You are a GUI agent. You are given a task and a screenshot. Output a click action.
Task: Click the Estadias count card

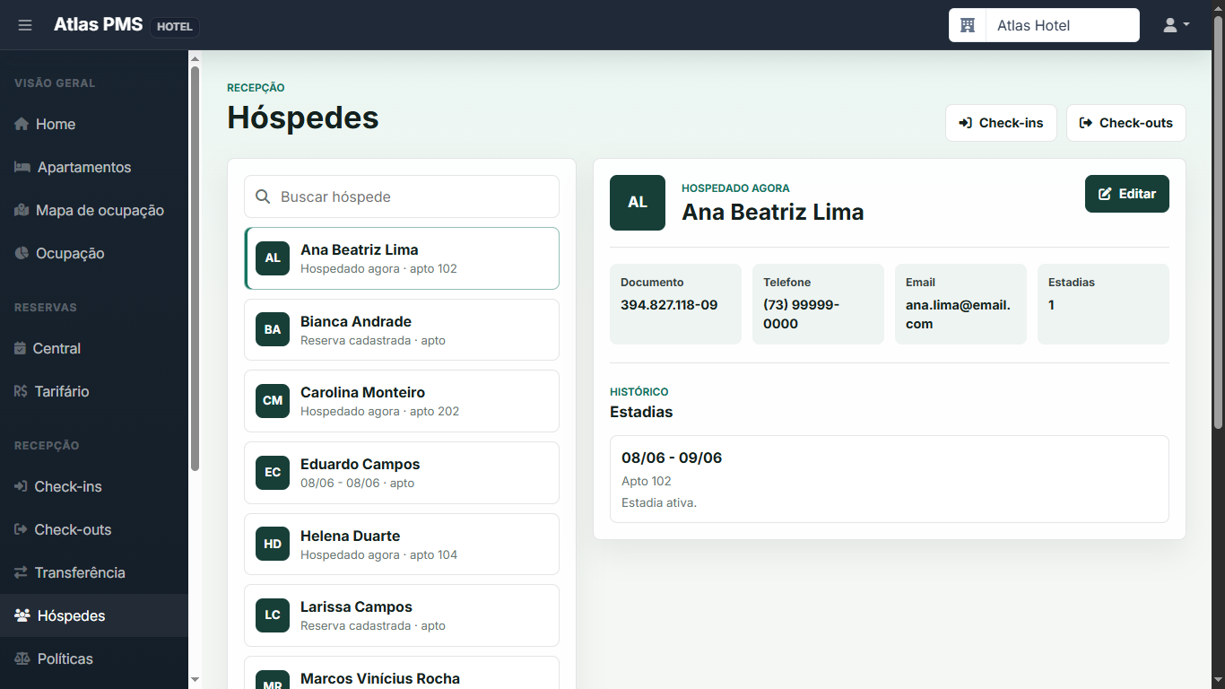[1103, 304]
